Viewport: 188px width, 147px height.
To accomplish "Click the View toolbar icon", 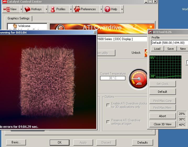I will [x=7, y=9].
